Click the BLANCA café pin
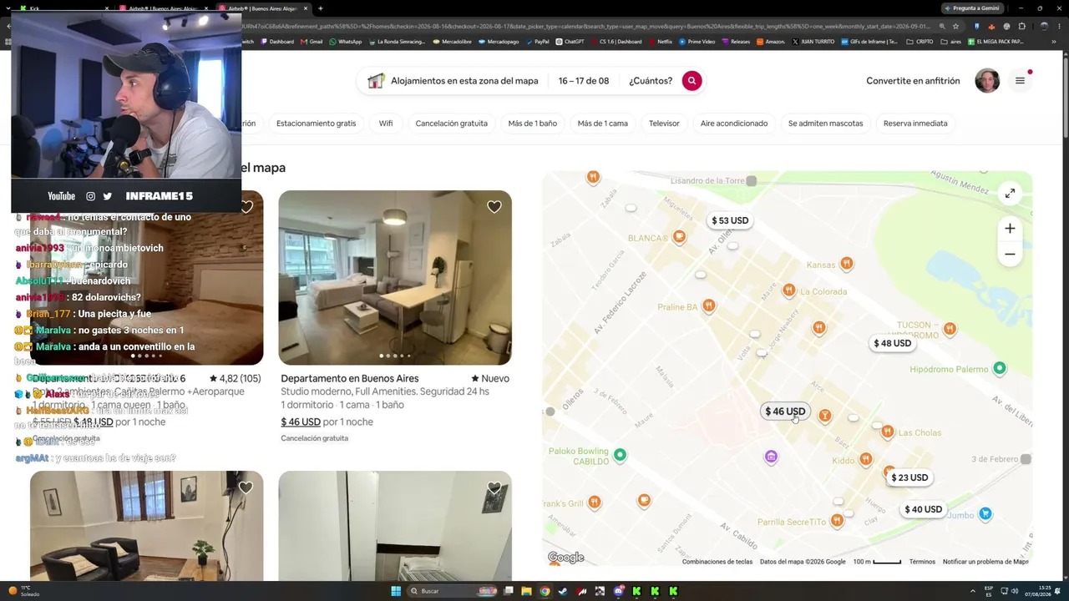Screen dimensions: 1069x601 (x=680, y=237)
